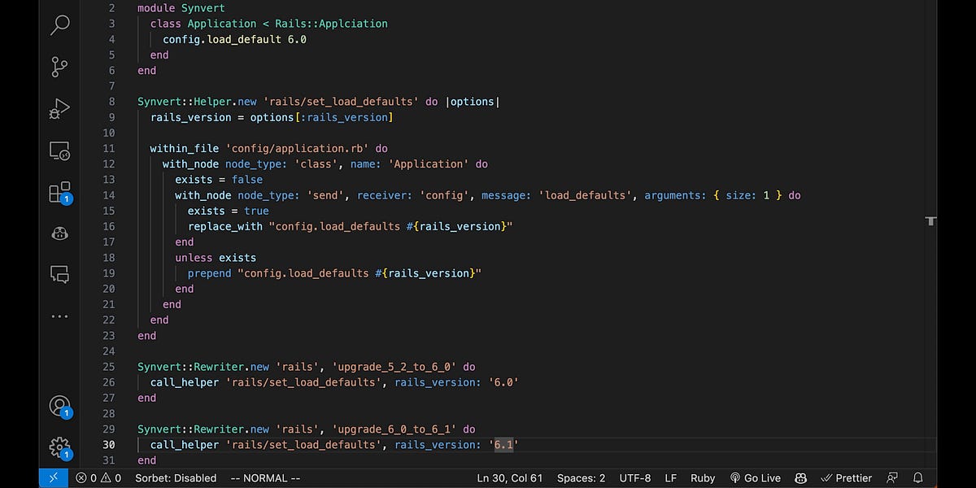
Task: Open the Manage settings gear
Action: 59,447
